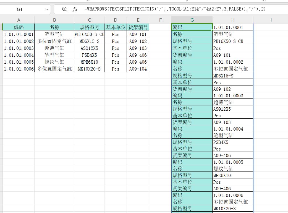This screenshot has height=213, width=288.
Task: Select cell A1 containing 编码
Action: pos(19,27)
